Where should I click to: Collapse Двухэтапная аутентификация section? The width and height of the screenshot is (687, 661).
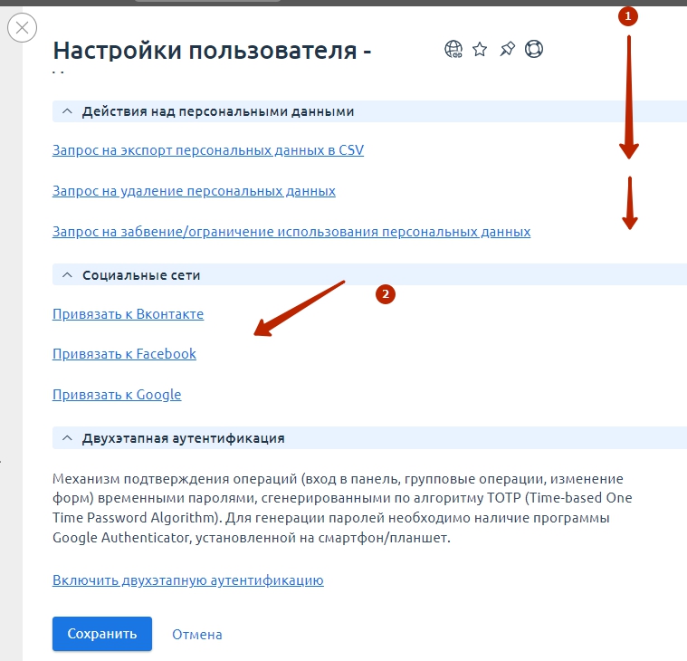tap(67, 438)
